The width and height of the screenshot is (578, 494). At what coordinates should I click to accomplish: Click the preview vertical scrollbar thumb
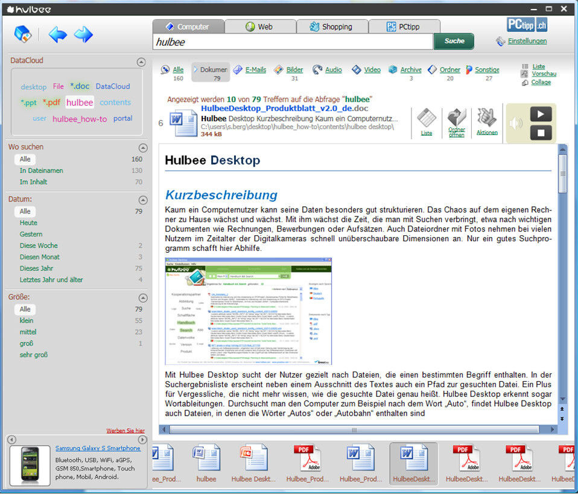[x=562, y=174]
